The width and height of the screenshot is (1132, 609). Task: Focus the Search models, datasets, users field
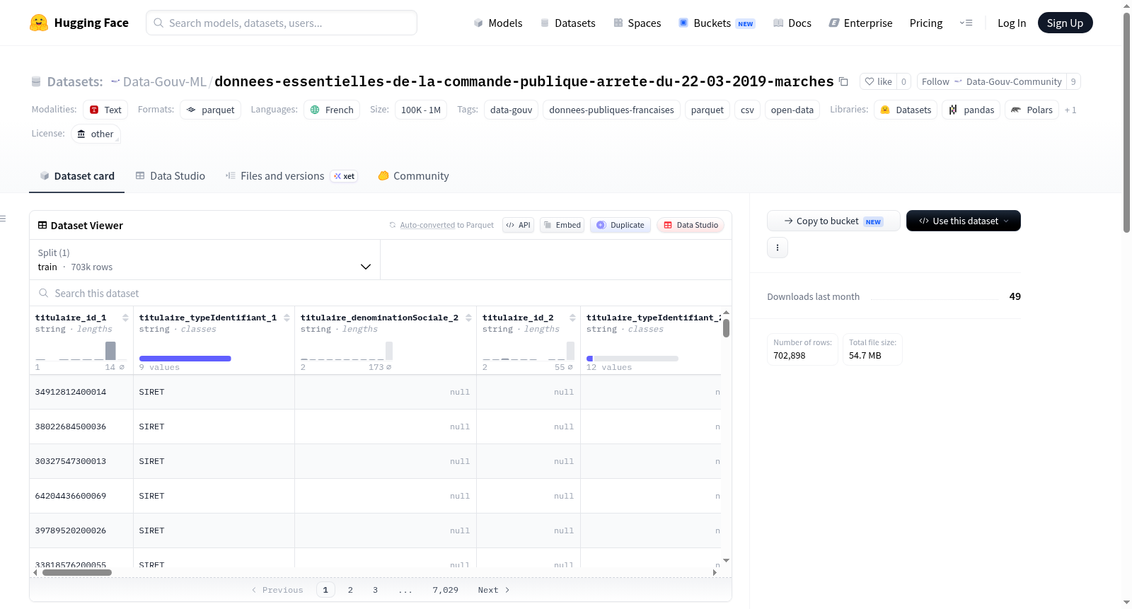(282, 23)
